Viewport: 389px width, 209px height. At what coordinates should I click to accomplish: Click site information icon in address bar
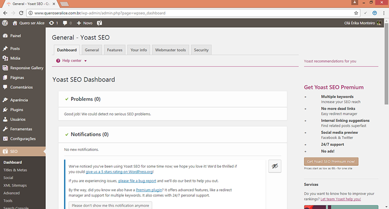click(30, 13)
